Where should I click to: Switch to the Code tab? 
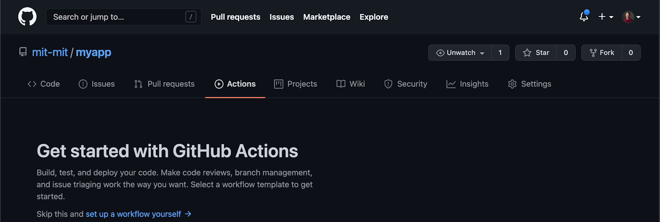pos(44,84)
